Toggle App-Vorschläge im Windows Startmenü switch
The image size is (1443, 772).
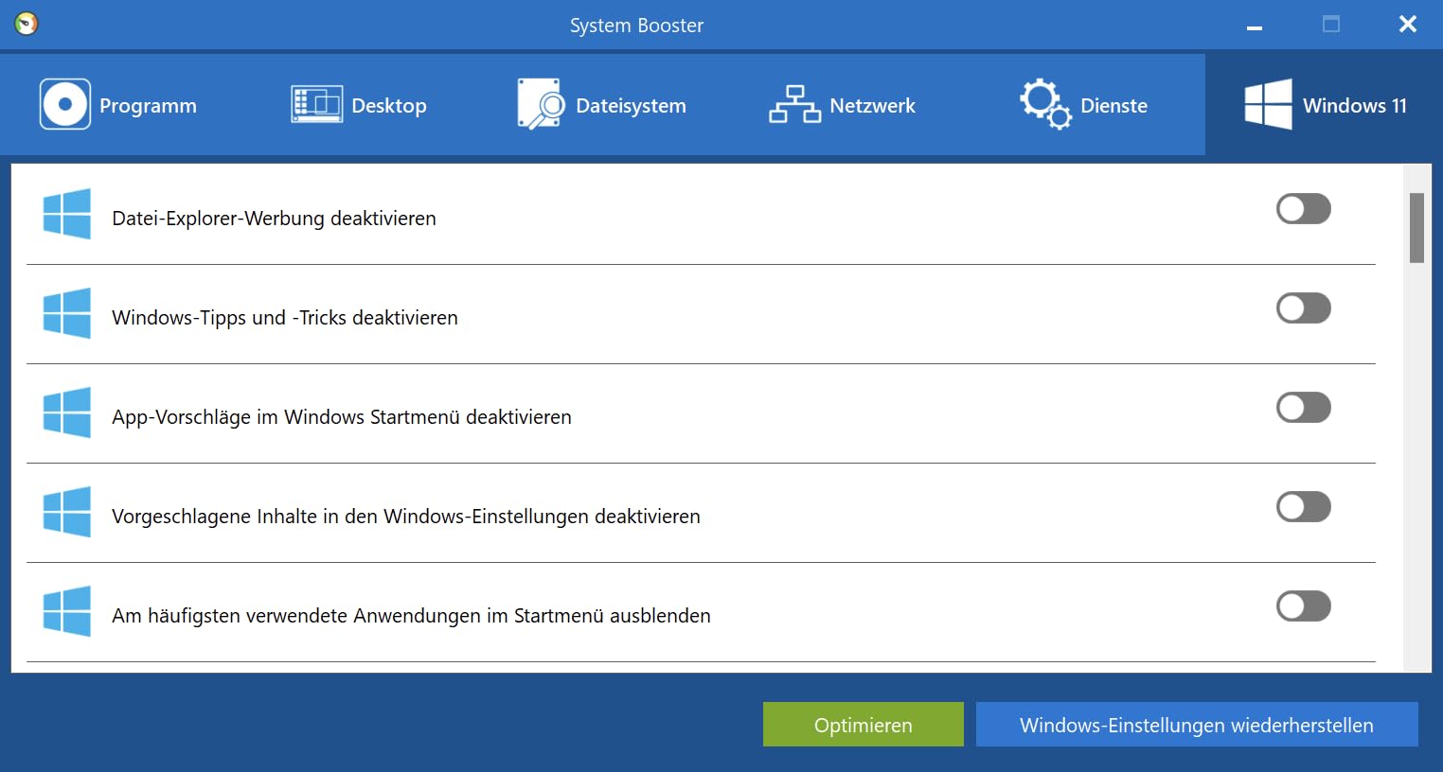tap(1304, 408)
